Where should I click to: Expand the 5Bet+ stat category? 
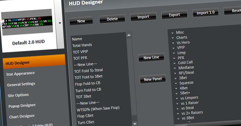pos(177,93)
